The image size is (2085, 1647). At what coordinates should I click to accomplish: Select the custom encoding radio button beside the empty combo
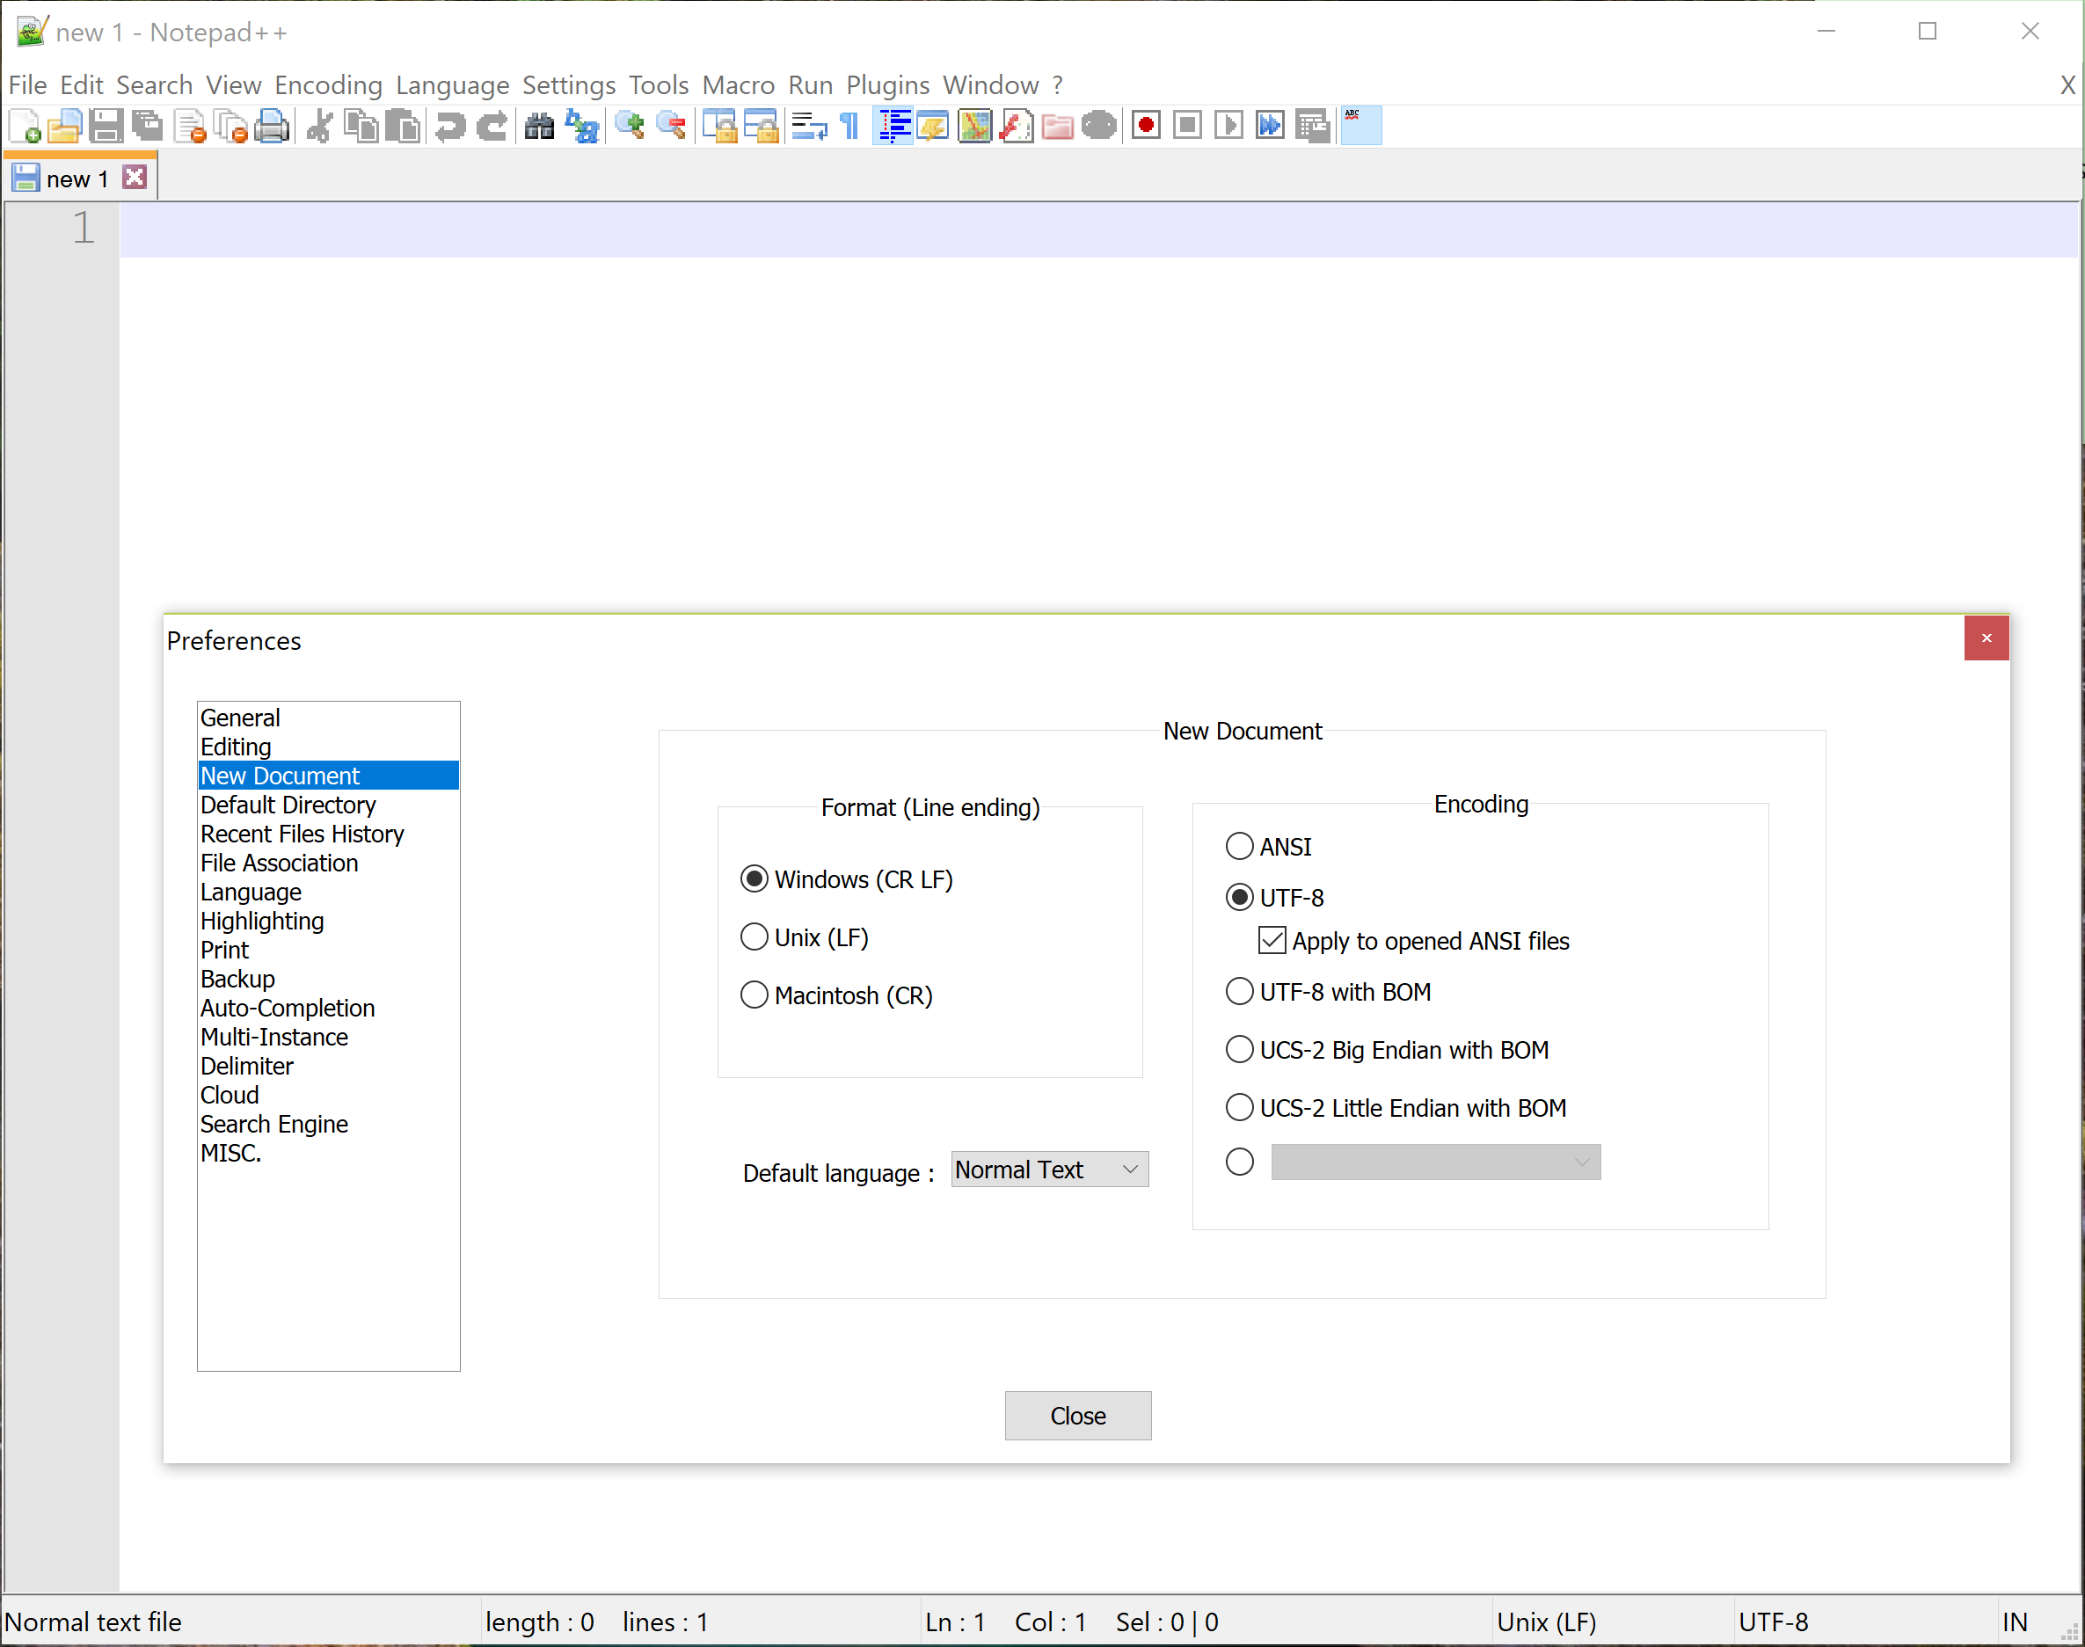[1239, 1162]
